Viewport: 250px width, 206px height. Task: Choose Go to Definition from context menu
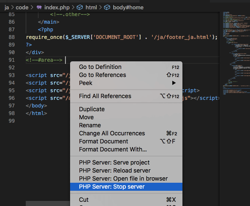pyautogui.click(x=126, y=67)
